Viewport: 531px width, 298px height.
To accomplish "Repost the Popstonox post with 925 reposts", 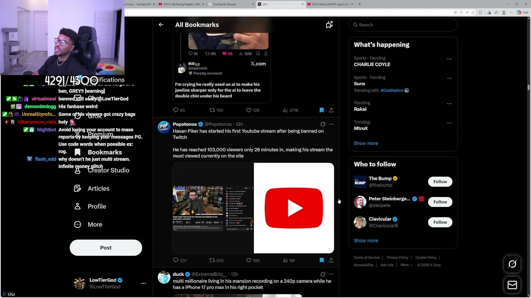I will pyautogui.click(x=216, y=260).
